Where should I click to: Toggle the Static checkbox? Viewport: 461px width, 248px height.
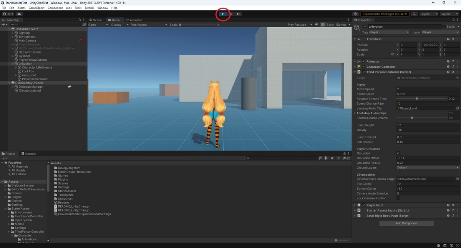coord(444,27)
